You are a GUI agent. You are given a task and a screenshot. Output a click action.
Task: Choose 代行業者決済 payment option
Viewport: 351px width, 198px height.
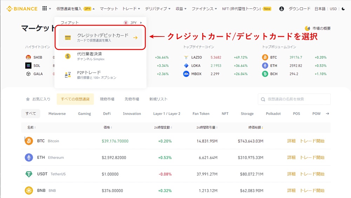click(100, 56)
